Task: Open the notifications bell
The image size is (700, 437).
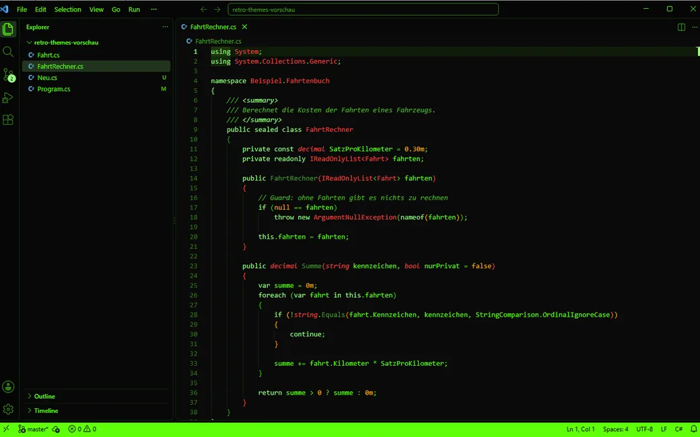Action: pos(693,429)
